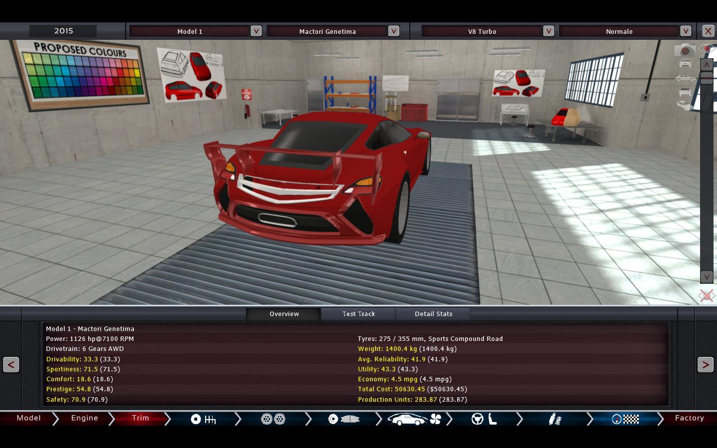Image resolution: width=717 pixels, height=448 pixels.
Task: Switch to the Test Track tab
Action: tap(358, 314)
